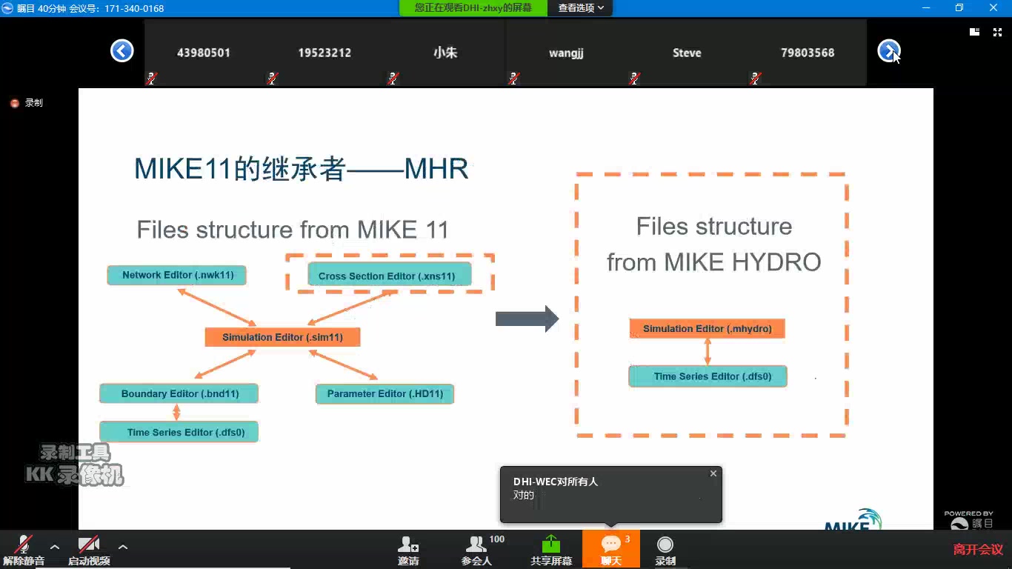Click Time Series Editor (.dfs0) in MIKE HYDRO box
1012x569 pixels.
[708, 376]
